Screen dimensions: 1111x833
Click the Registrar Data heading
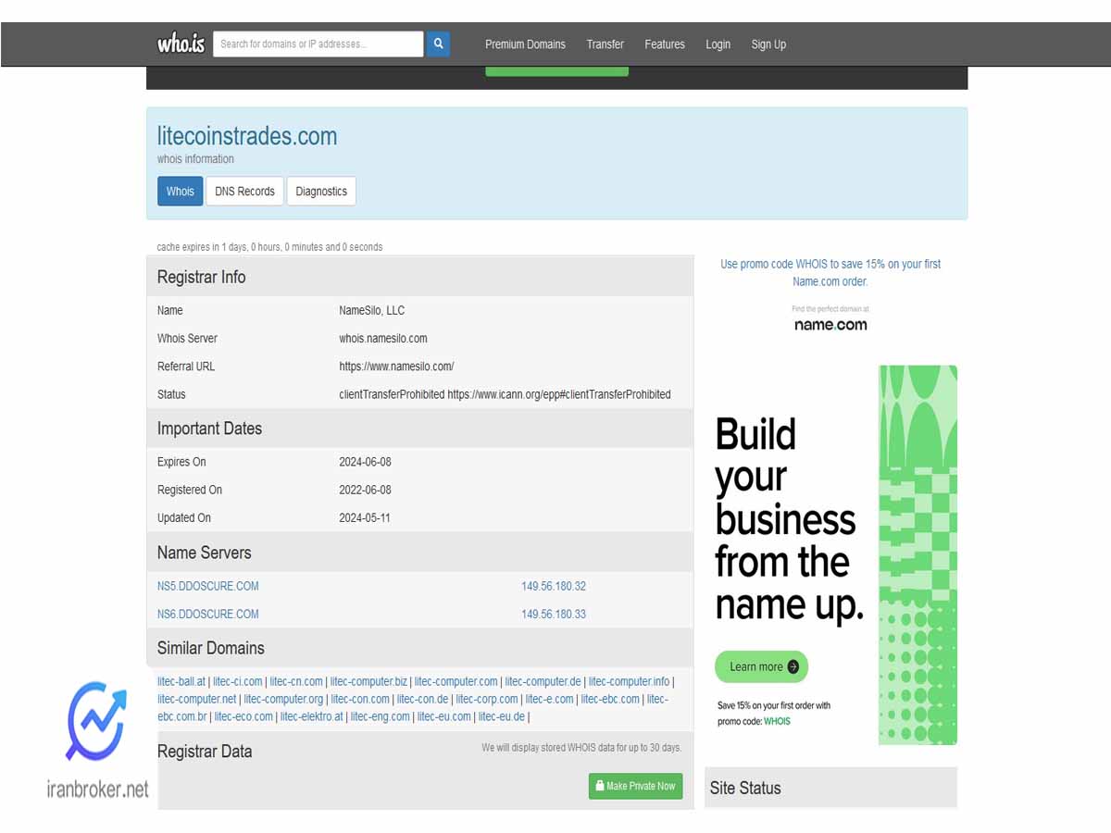coord(205,751)
